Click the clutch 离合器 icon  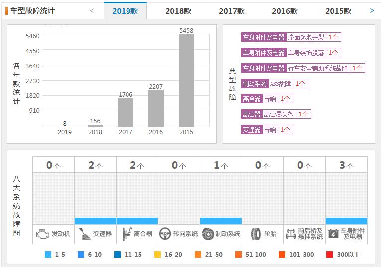click(x=127, y=234)
